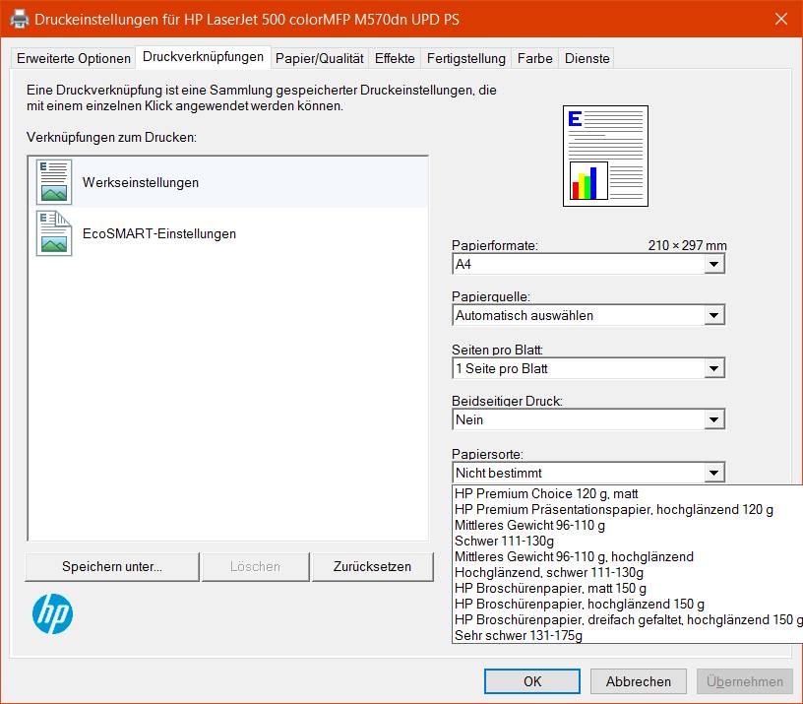Viewport: 803px width, 704px height.
Task: Switch to Erweiterte Optionen tab
Action: pyautogui.click(x=73, y=58)
